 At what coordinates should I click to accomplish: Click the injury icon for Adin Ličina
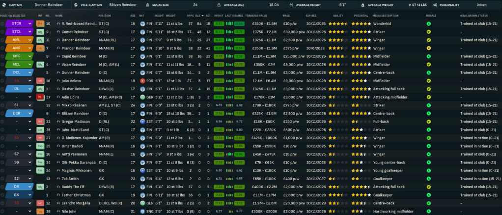(x=40, y=97)
